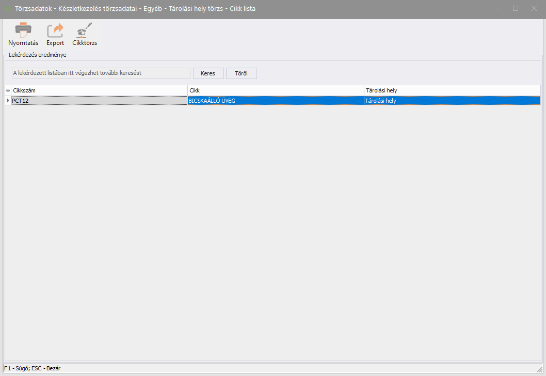Minimize the Cikk lista window

click(497, 9)
